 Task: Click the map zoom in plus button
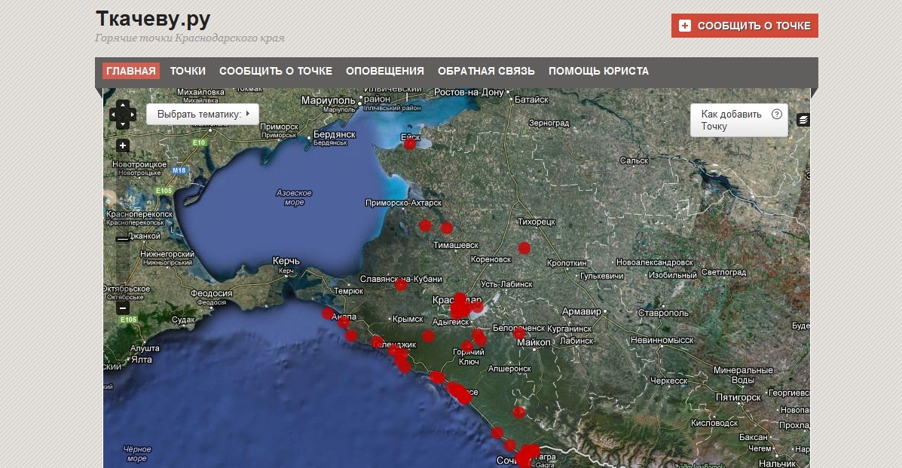[x=123, y=145]
